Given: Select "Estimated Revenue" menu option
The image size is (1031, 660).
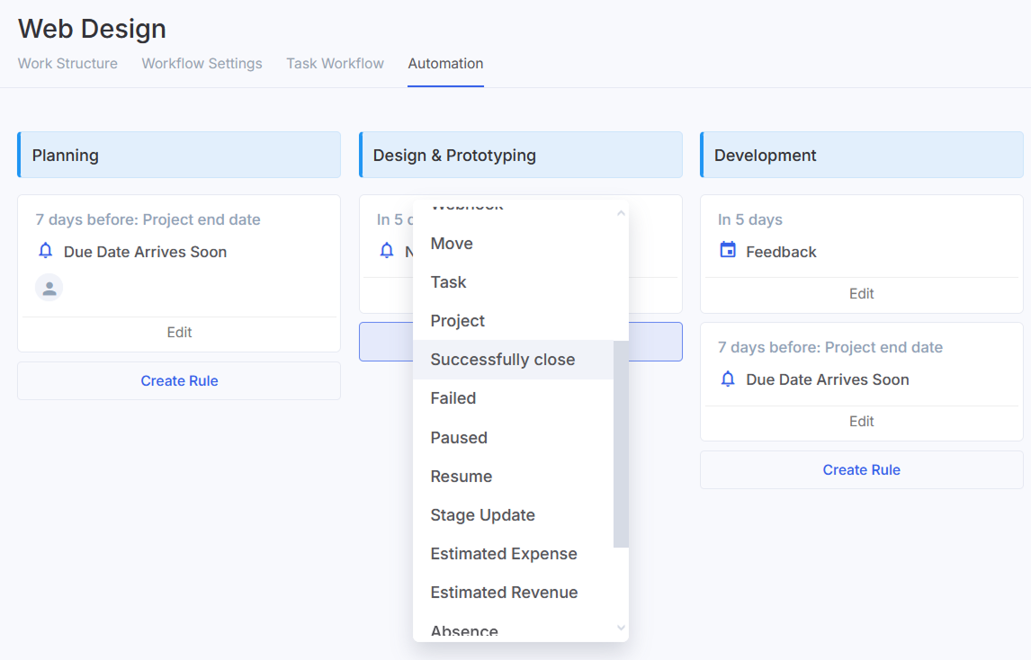Looking at the screenshot, I should click(504, 593).
